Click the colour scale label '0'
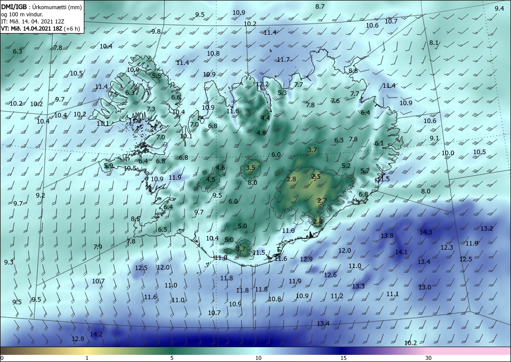The width and height of the screenshot is (511, 362). tap(2, 358)
